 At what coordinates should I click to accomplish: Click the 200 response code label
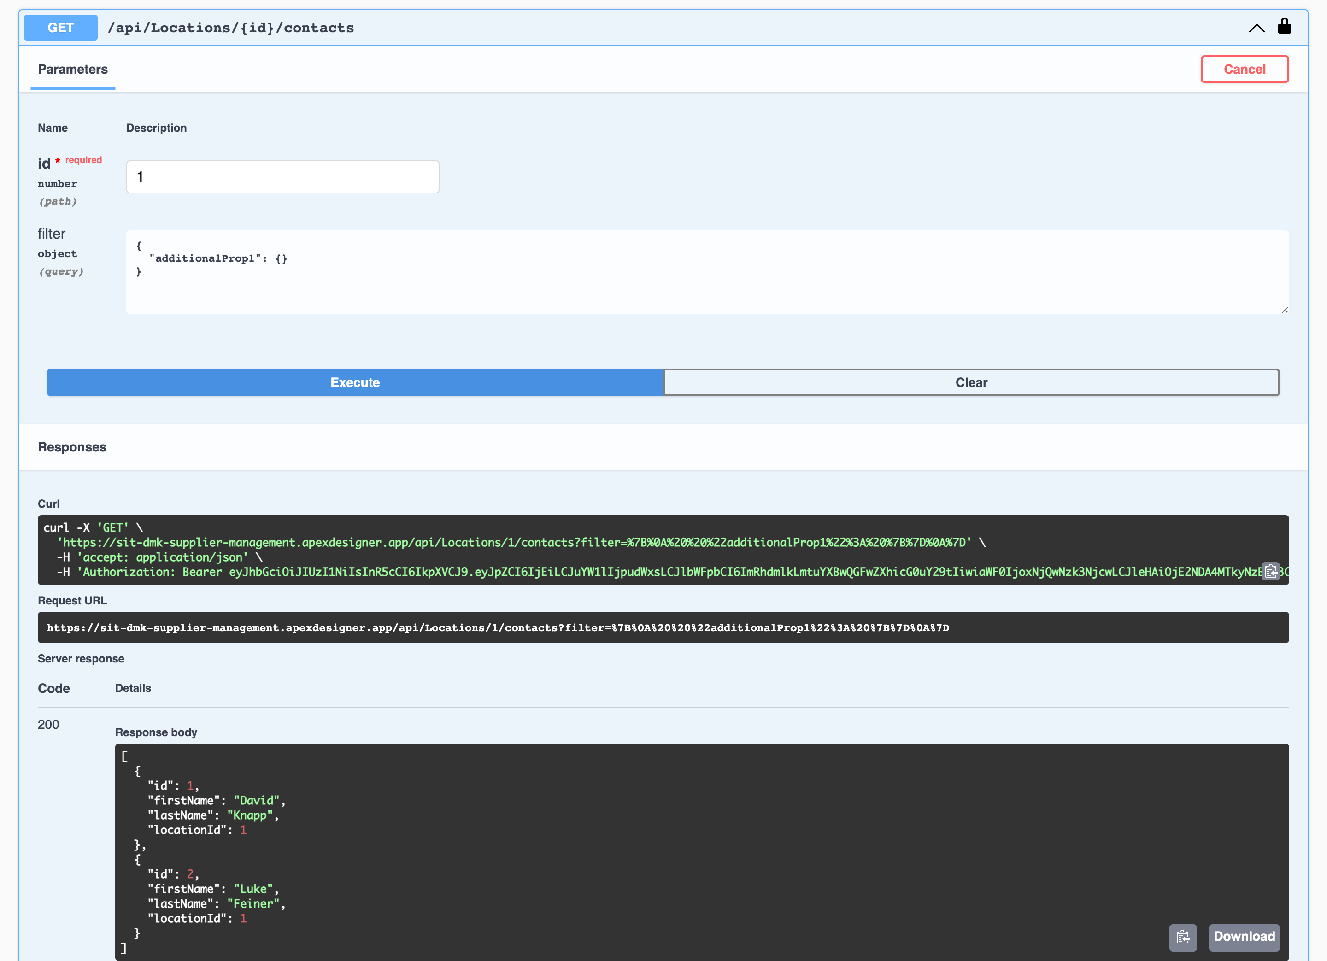coord(49,724)
